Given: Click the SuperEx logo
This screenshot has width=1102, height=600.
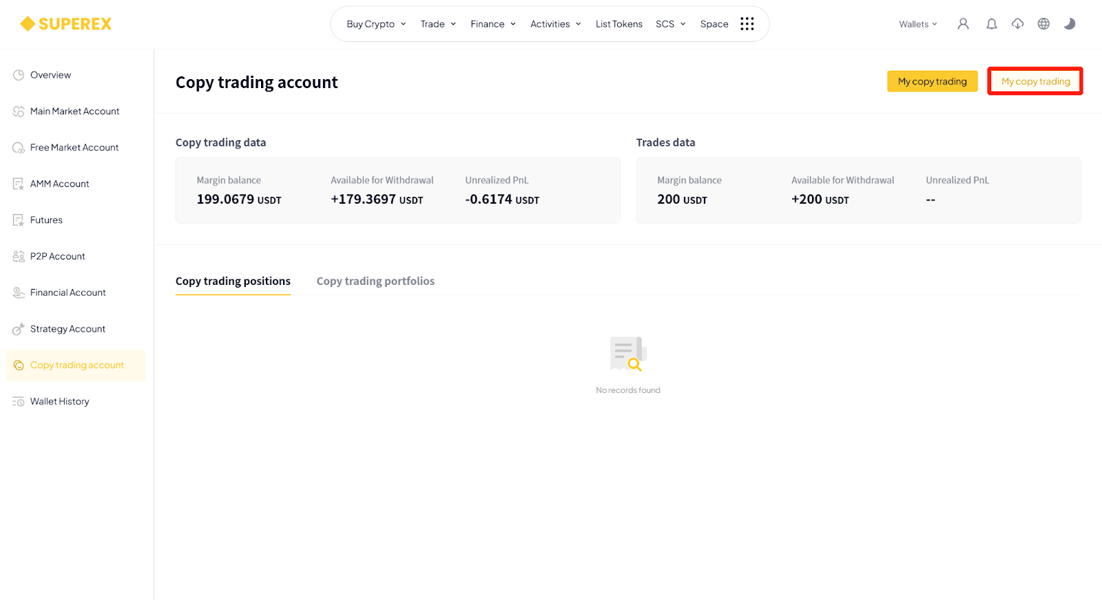Looking at the screenshot, I should (65, 24).
